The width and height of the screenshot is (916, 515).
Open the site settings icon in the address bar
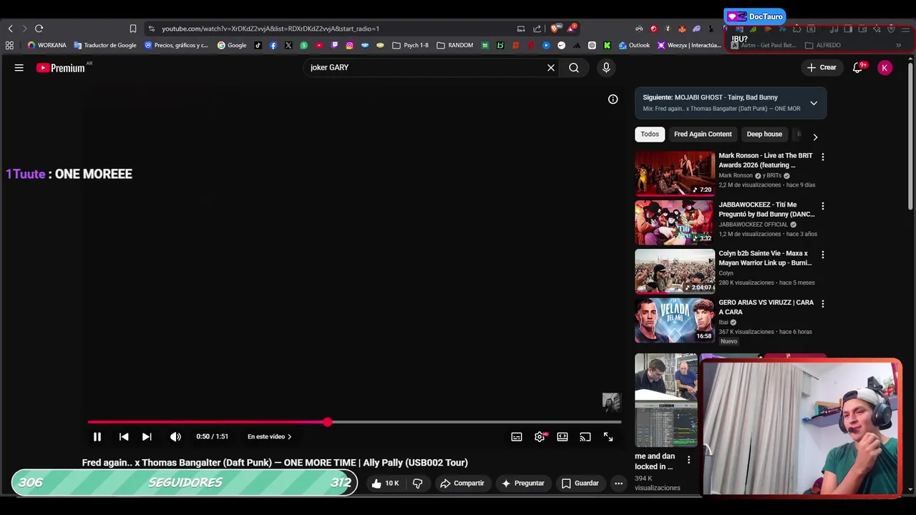[151, 29]
